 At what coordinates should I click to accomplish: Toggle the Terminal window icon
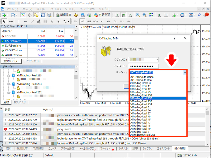click(x=43, y=15)
